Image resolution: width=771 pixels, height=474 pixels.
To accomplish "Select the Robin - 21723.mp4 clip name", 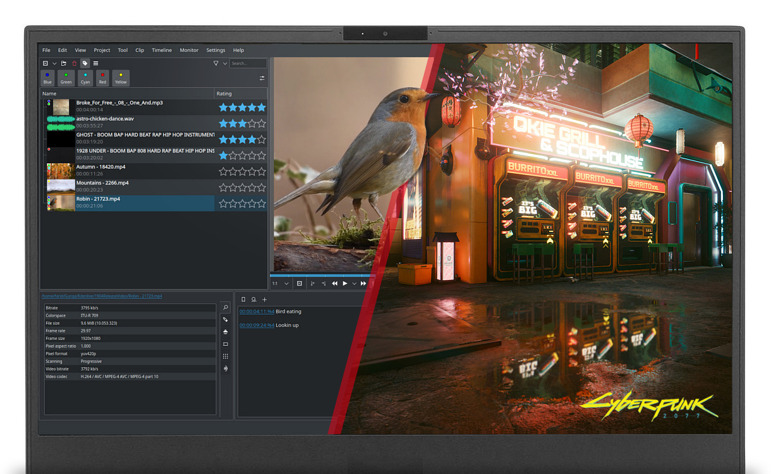I will [x=98, y=198].
